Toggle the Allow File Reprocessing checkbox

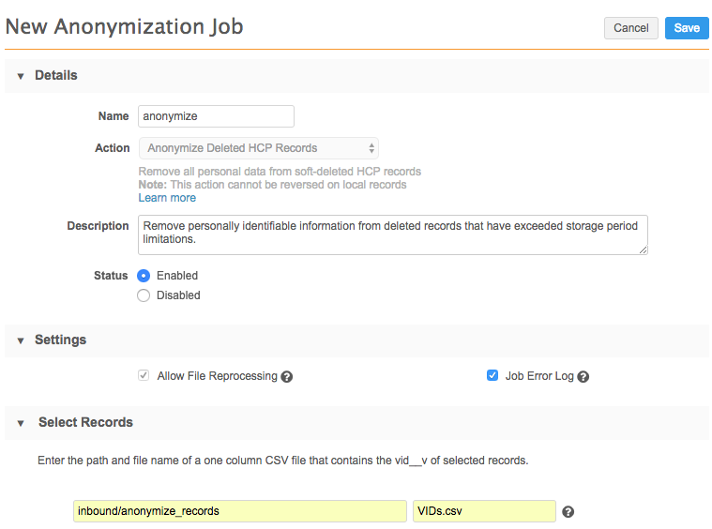click(144, 376)
